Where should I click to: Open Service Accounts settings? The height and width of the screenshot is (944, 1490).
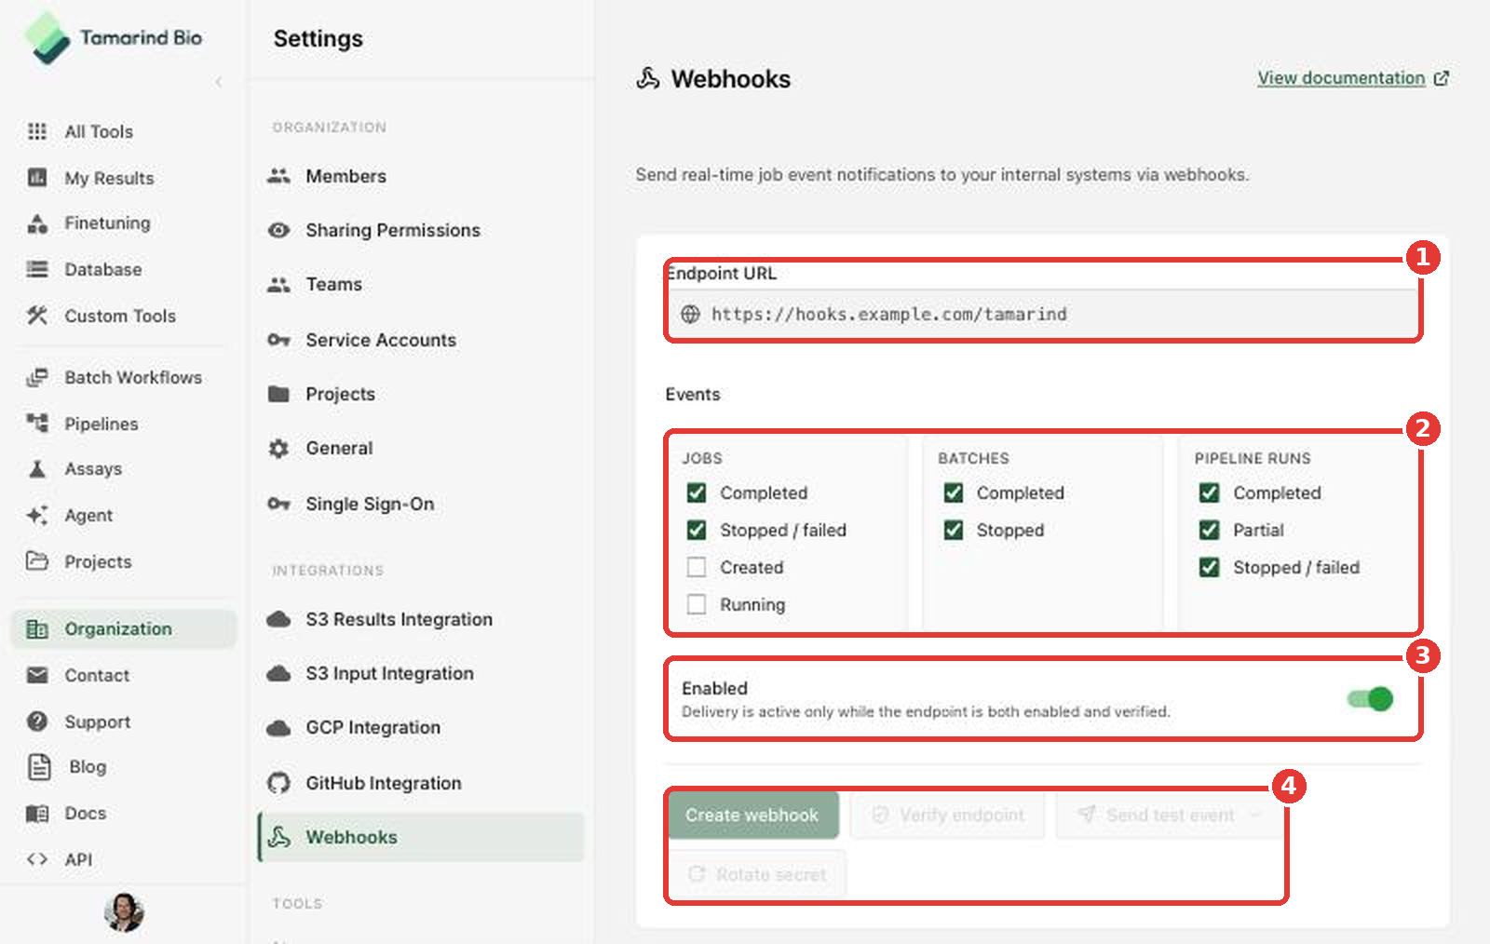[x=421, y=340]
